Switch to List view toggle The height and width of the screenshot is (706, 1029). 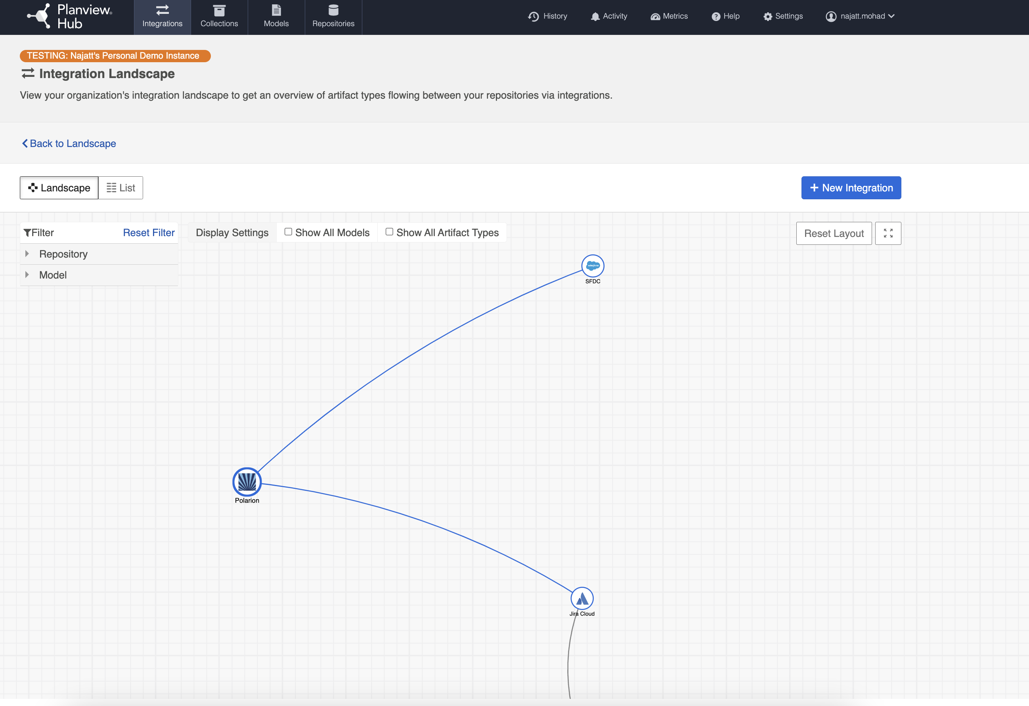pos(120,188)
